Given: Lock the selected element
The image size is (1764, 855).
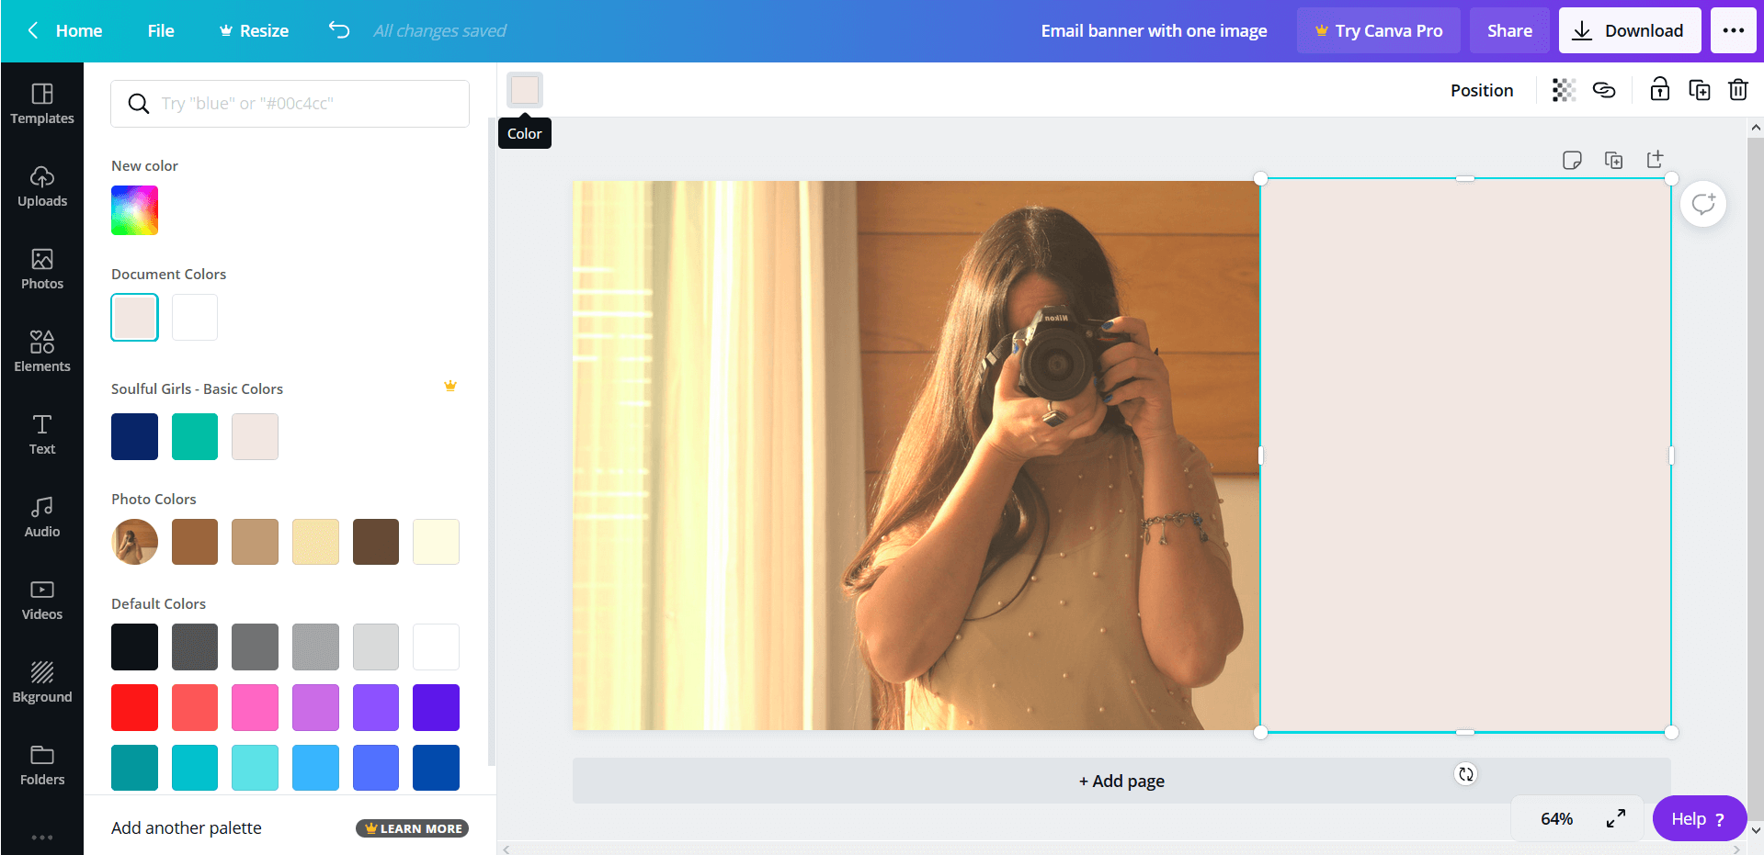Looking at the screenshot, I should [1659, 89].
